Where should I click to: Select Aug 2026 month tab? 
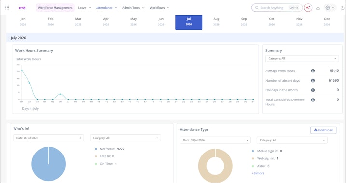(216, 21)
